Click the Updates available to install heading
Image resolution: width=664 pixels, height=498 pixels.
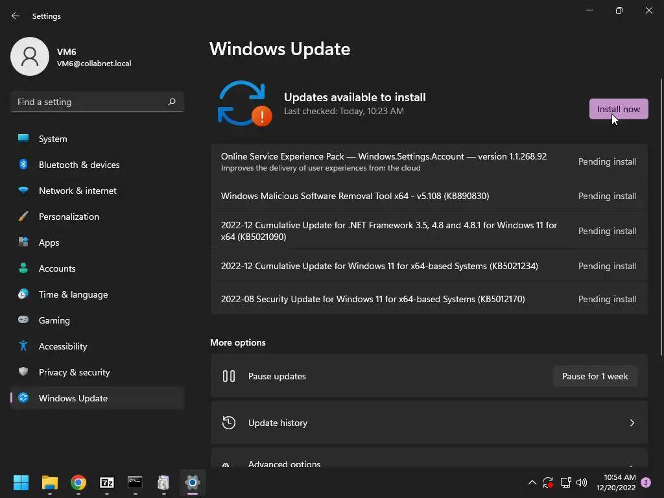coord(355,97)
